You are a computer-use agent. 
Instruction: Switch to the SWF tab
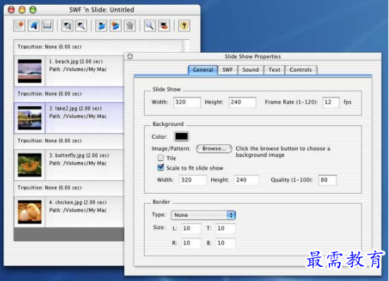[x=227, y=70]
